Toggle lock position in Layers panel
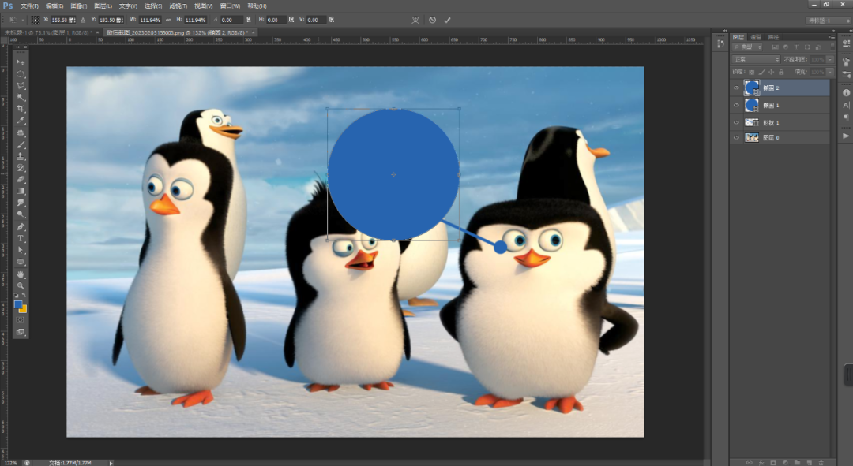The image size is (853, 466). [772, 72]
